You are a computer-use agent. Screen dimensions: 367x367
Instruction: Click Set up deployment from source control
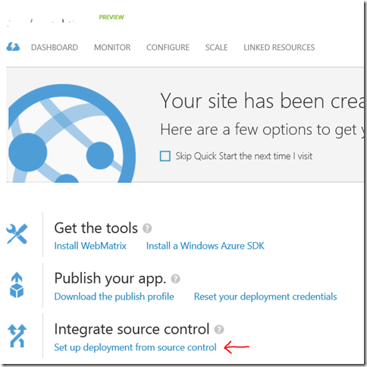(135, 347)
